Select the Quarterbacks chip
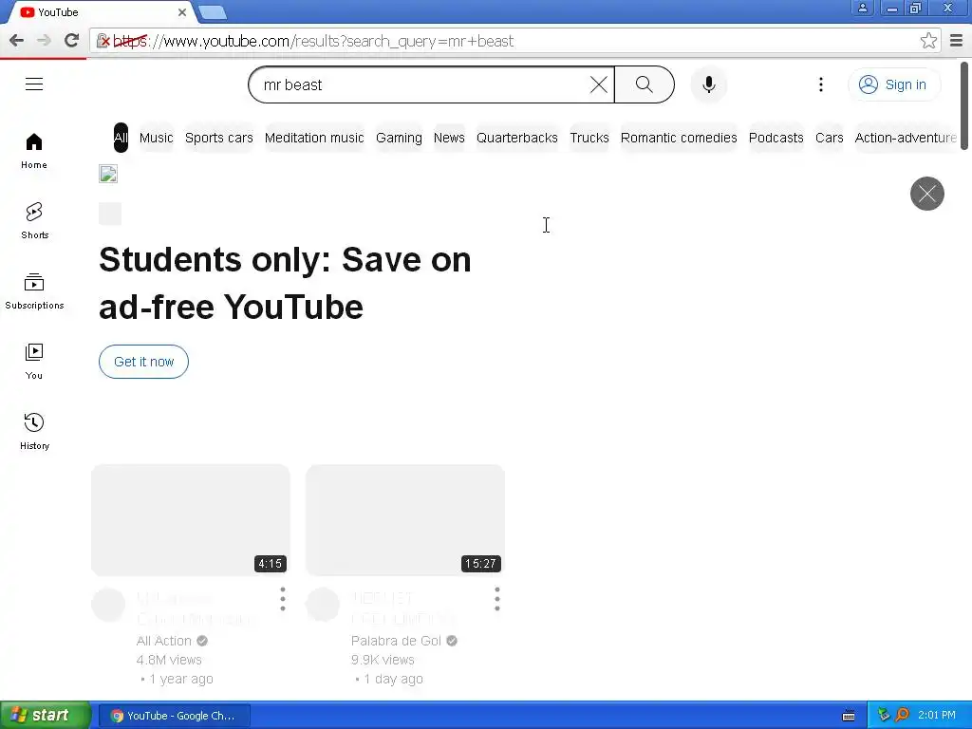This screenshot has width=972, height=729. [x=517, y=138]
